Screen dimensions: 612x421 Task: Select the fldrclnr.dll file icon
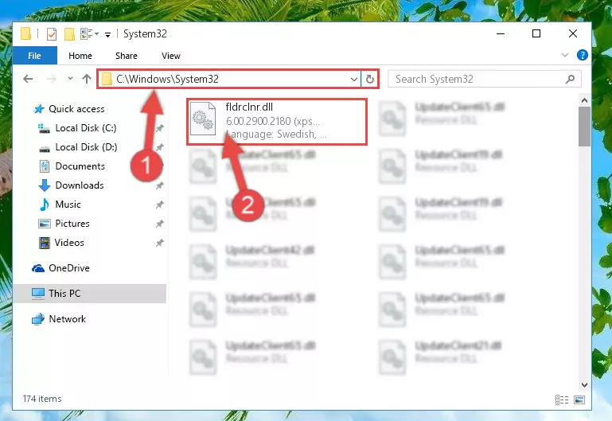[x=203, y=119]
